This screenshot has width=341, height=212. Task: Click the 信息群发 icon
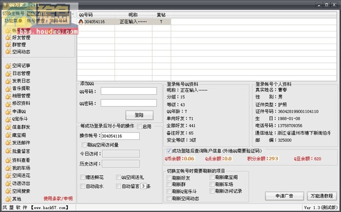point(8,127)
